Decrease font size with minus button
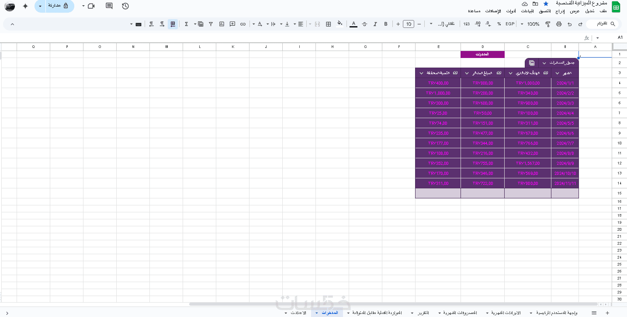The height and width of the screenshot is (317, 627). tap(419, 24)
